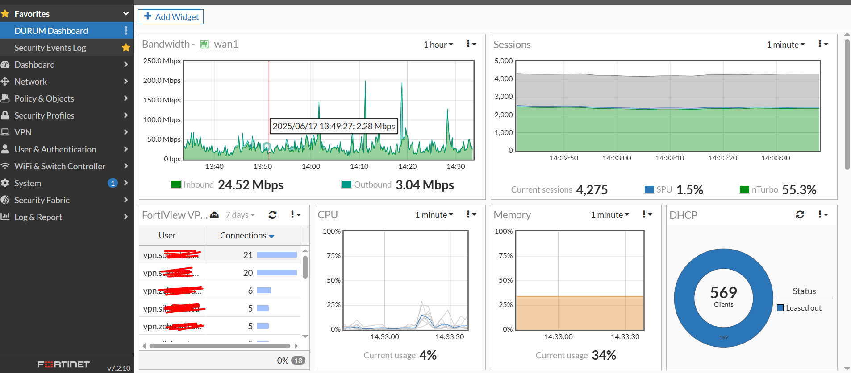Open the DURUM Dashboard page
This screenshot has height=373, width=851.
51,31
